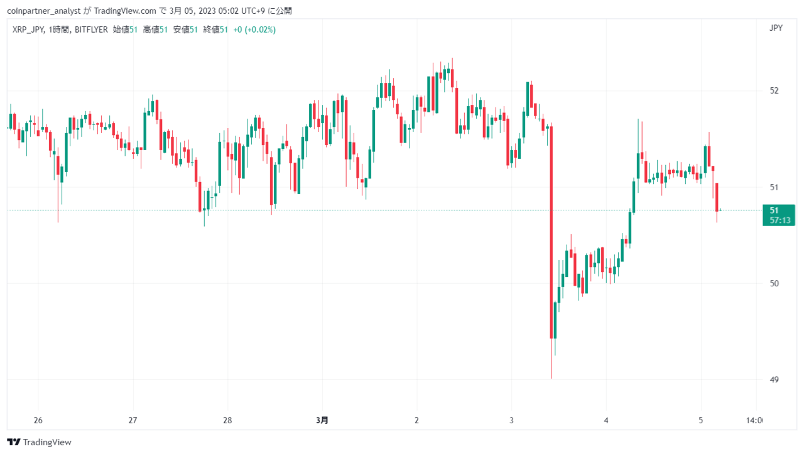This screenshot has height=454, width=804.
Task: Click the XRP_JPY symbol title
Action: click(28, 30)
